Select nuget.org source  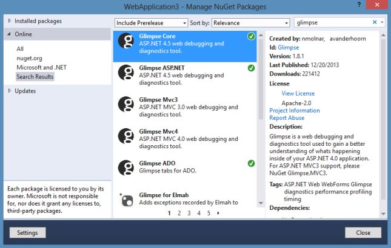click(x=29, y=58)
